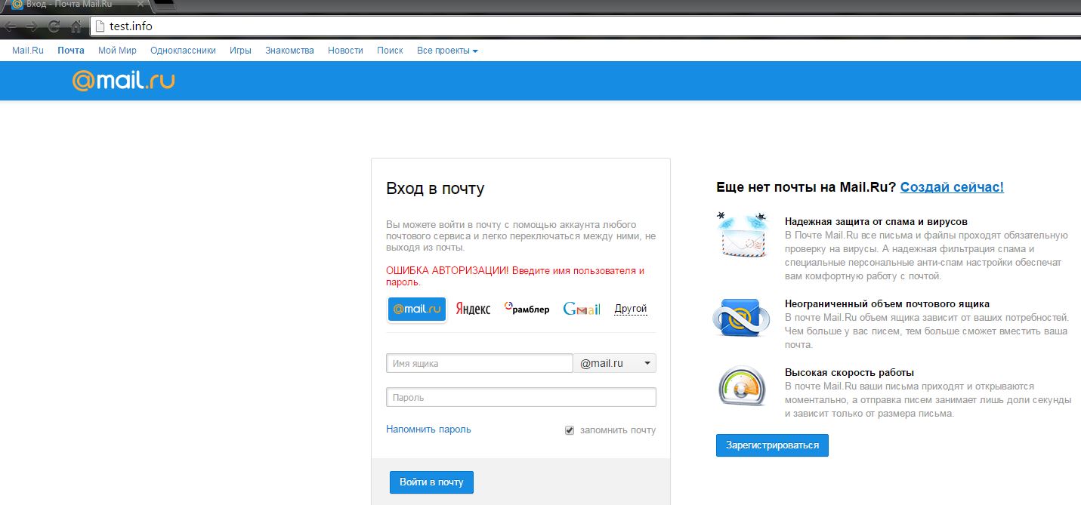Click Неограниченный объем почтового ящика heading
The image size is (1081, 505).
pos(887,304)
